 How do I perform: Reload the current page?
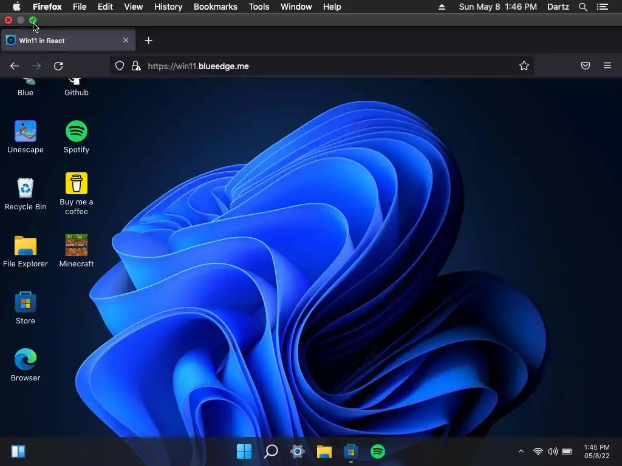pyautogui.click(x=58, y=66)
